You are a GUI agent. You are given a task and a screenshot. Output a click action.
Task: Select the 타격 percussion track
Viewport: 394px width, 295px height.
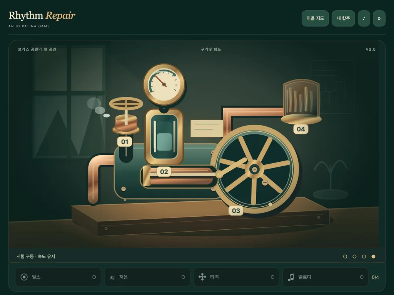[x=237, y=277]
